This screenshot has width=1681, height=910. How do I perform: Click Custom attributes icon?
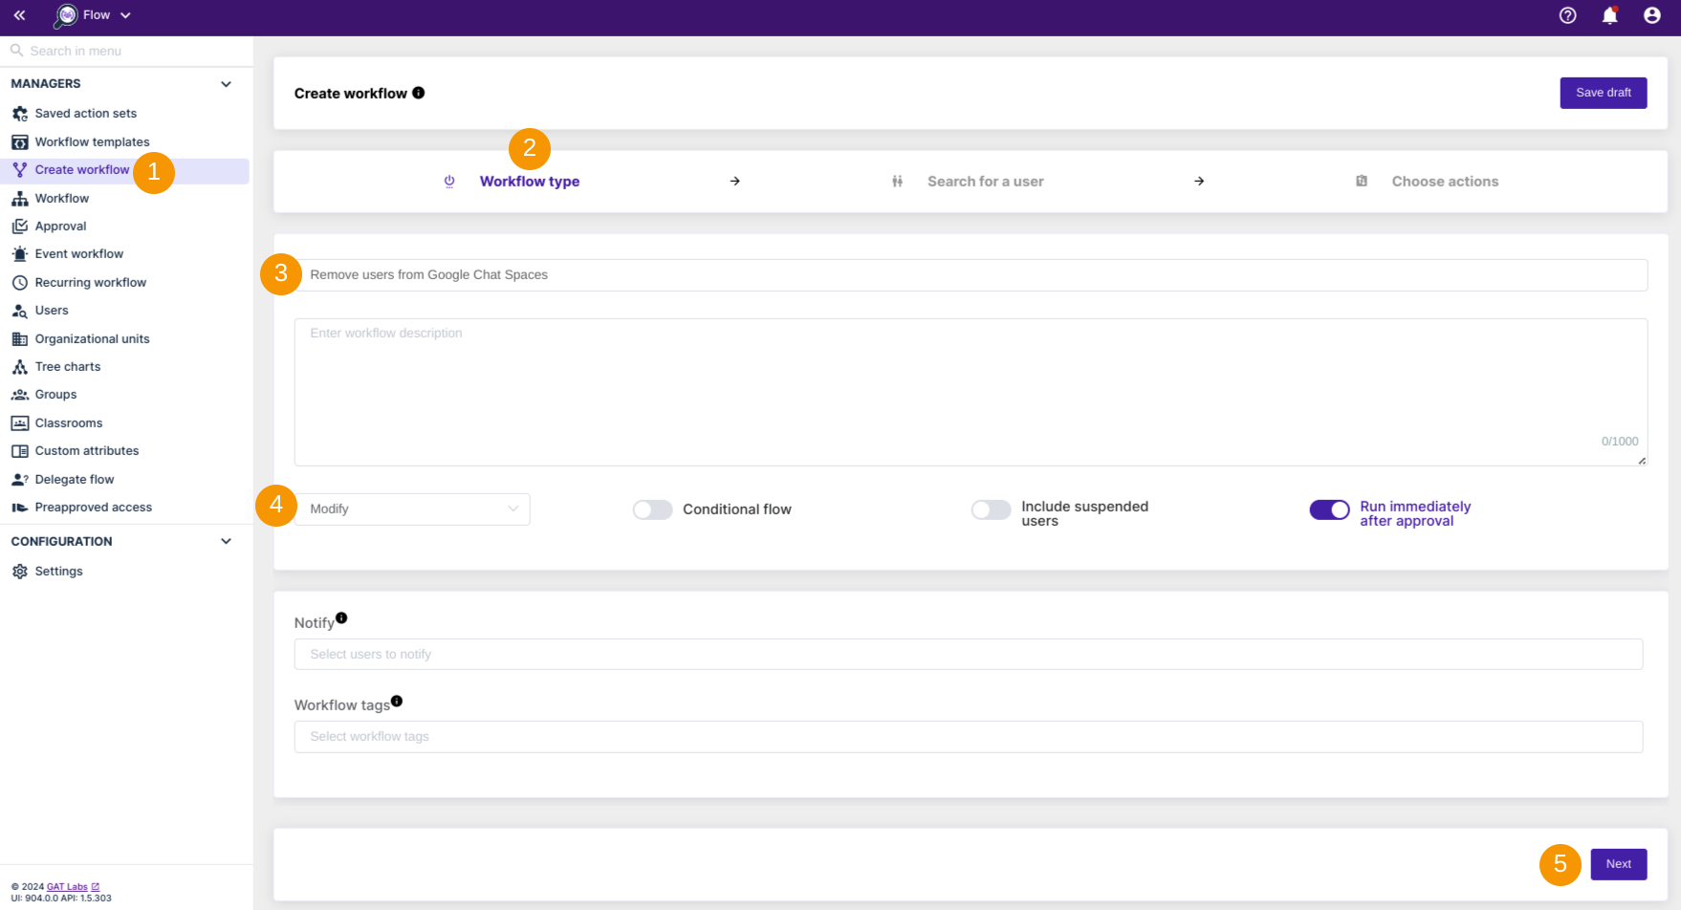click(x=20, y=451)
